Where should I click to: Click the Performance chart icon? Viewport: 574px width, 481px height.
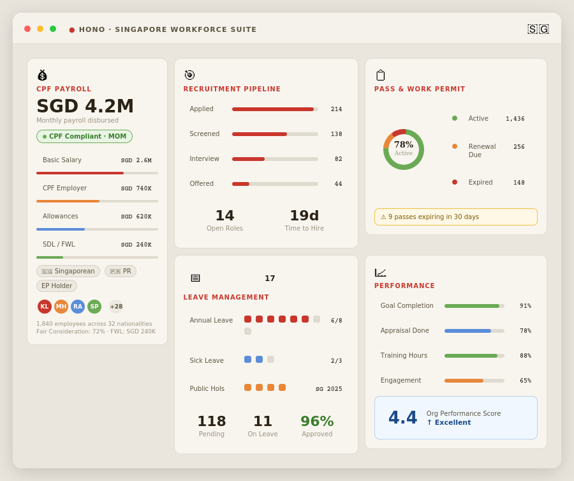[380, 273]
